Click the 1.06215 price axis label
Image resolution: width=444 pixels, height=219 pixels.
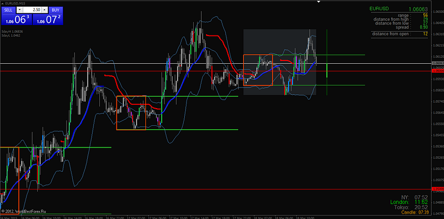click(x=438, y=45)
